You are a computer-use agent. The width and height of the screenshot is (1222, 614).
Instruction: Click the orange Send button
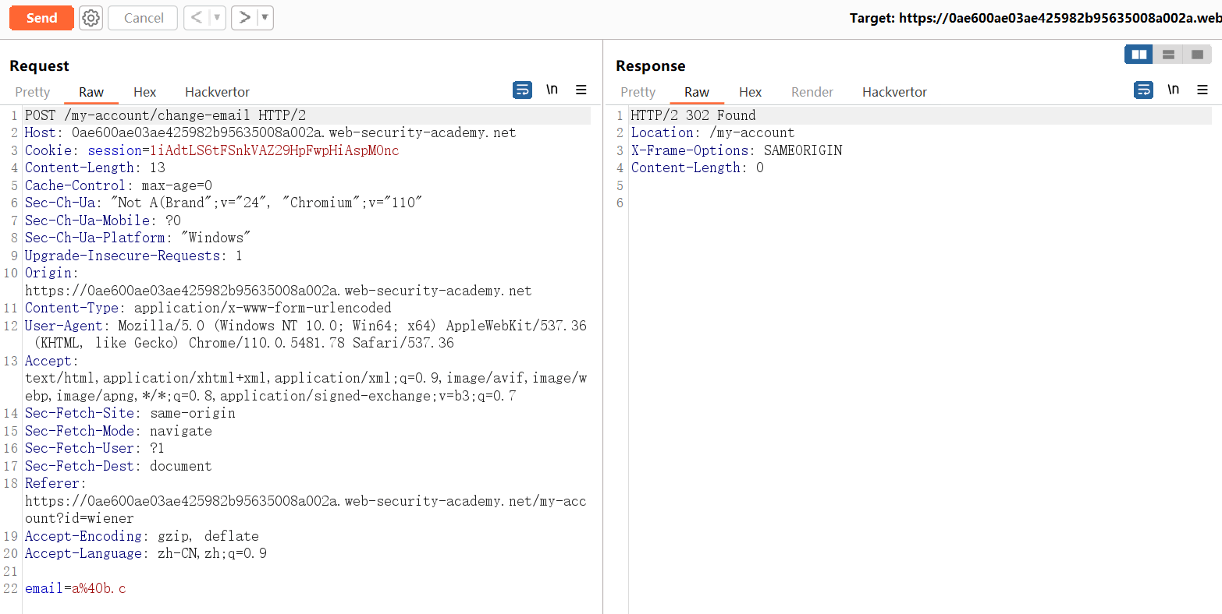[41, 18]
